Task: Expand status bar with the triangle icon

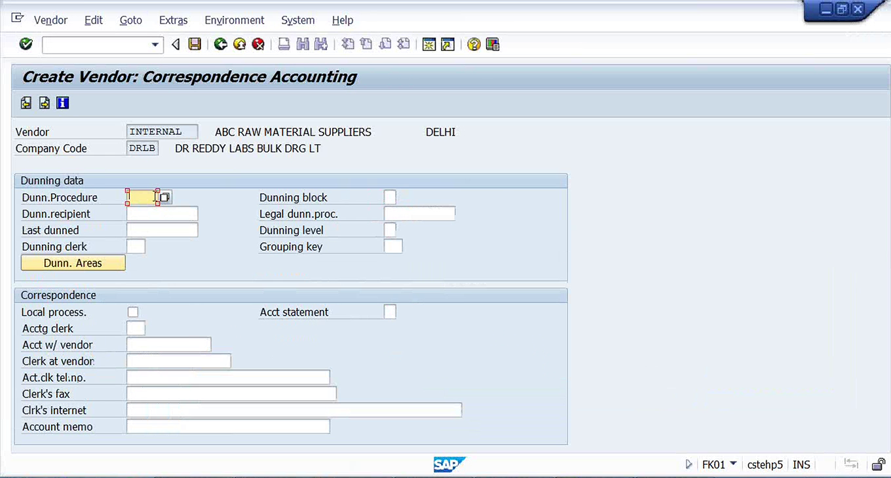Action: click(689, 464)
